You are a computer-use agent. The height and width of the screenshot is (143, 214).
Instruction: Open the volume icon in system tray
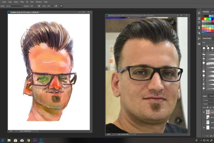point(208,140)
